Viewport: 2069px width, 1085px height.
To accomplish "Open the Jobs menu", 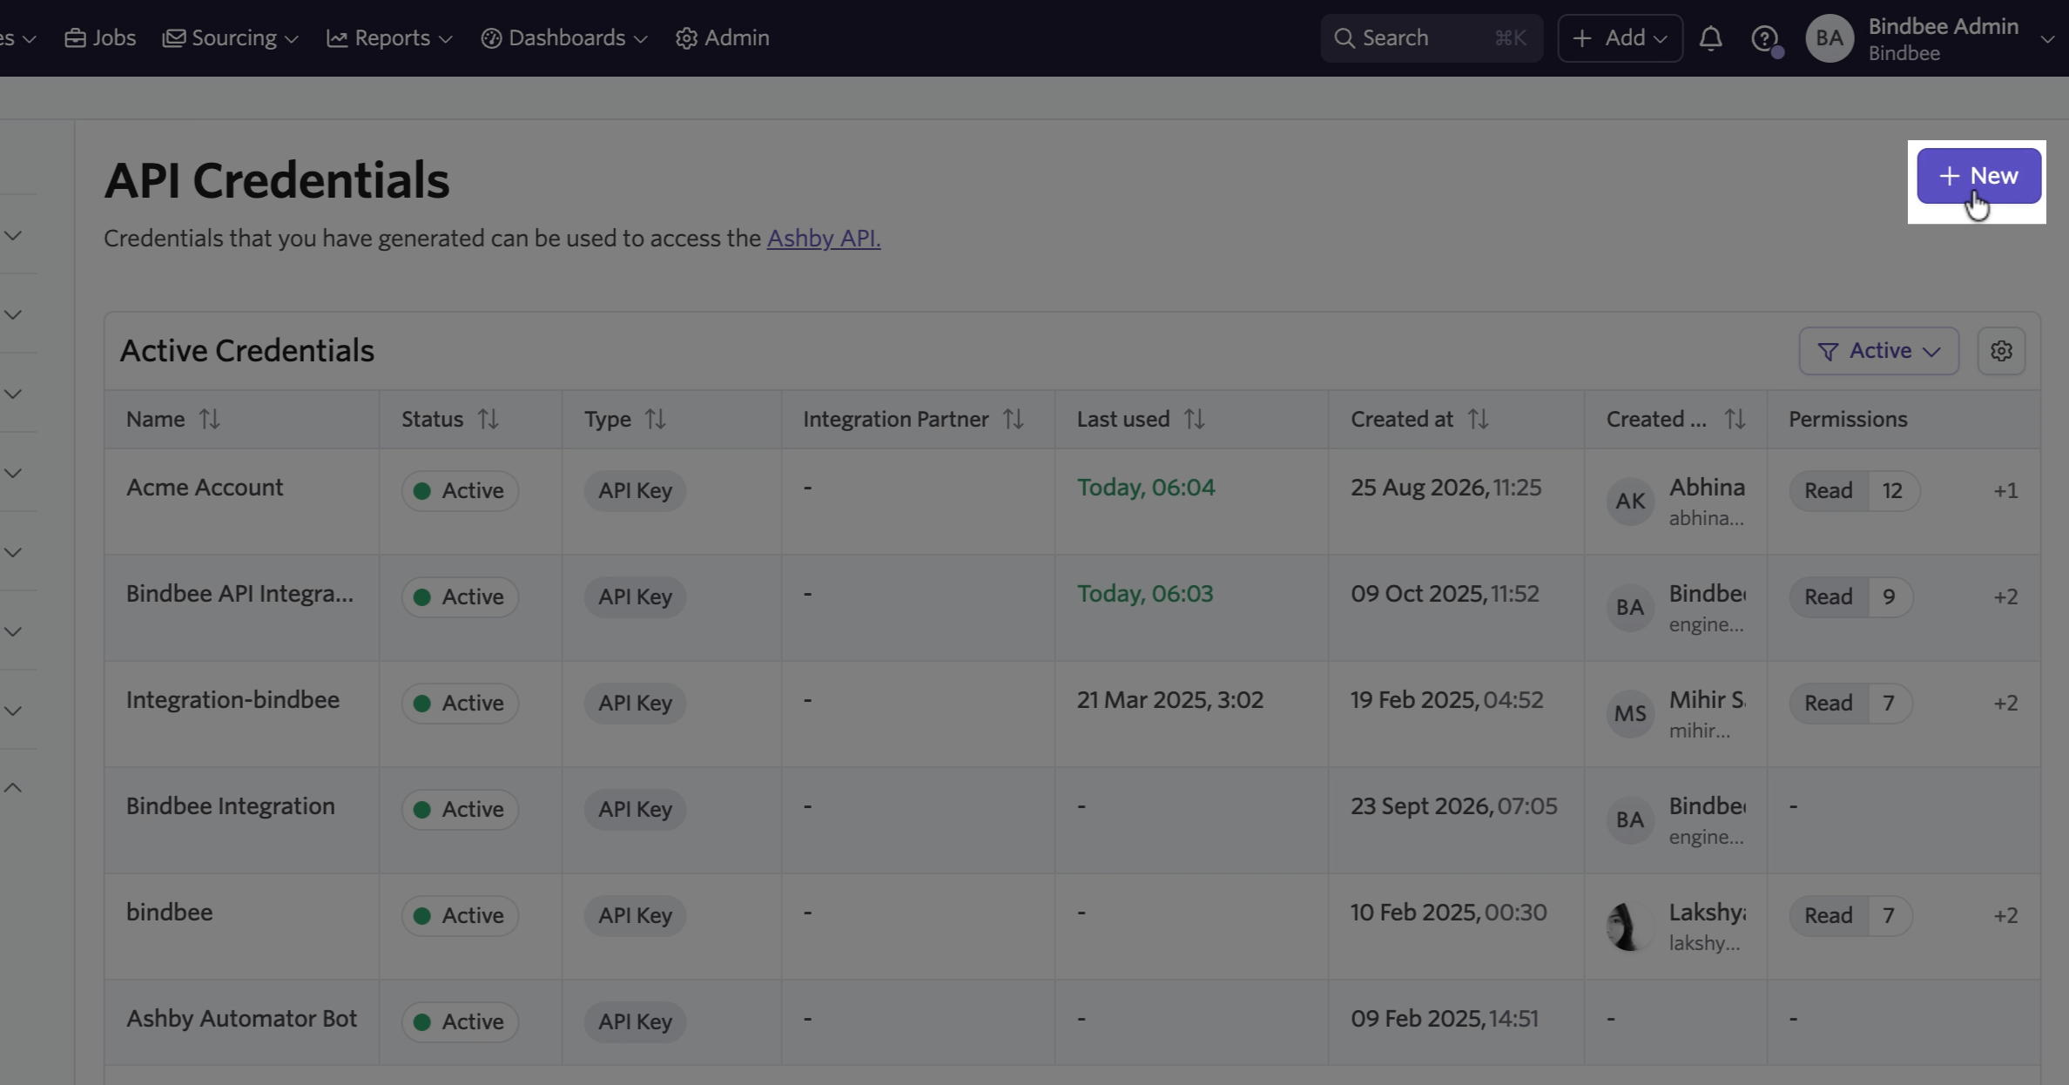I will click(100, 38).
